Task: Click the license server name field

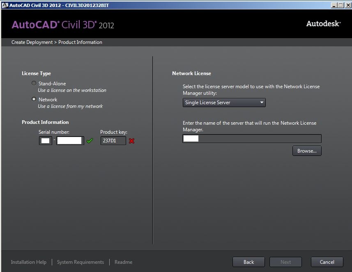Action: pyautogui.click(x=252, y=139)
